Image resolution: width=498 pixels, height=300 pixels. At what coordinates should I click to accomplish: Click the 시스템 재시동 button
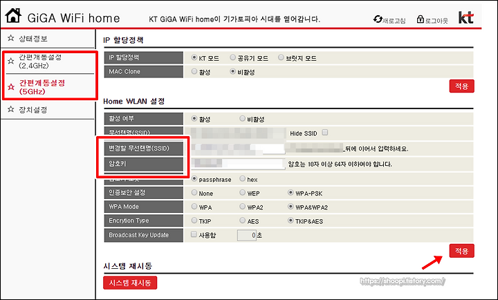[130, 283]
